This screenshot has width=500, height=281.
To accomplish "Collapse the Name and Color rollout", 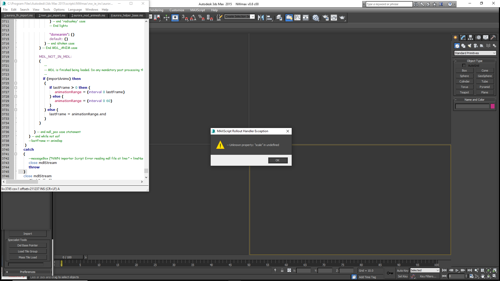I will [474, 100].
